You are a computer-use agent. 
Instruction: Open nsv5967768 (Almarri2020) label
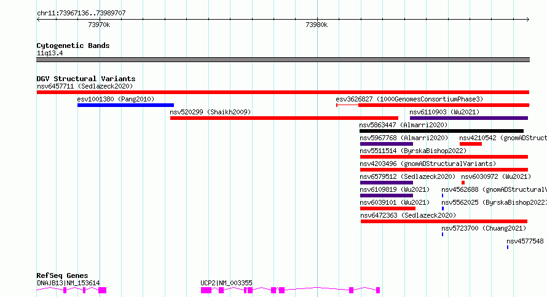point(404,138)
